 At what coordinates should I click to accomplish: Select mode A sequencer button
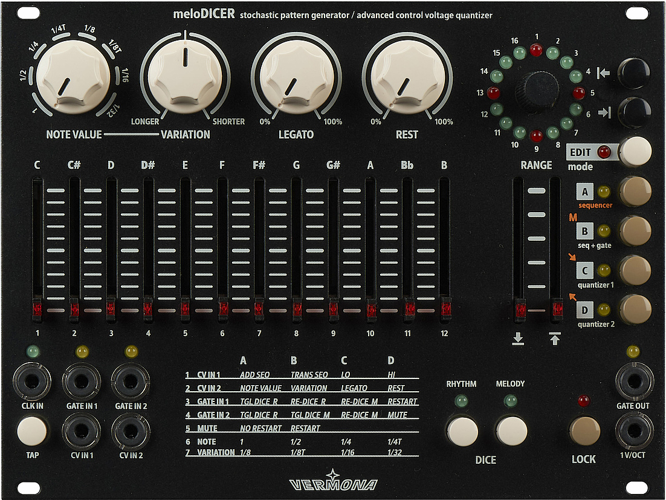pos(635,192)
